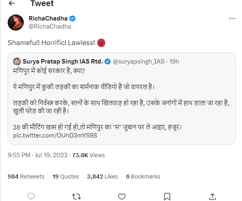
Task: Click the share upload icon
Action: tap(213, 196)
